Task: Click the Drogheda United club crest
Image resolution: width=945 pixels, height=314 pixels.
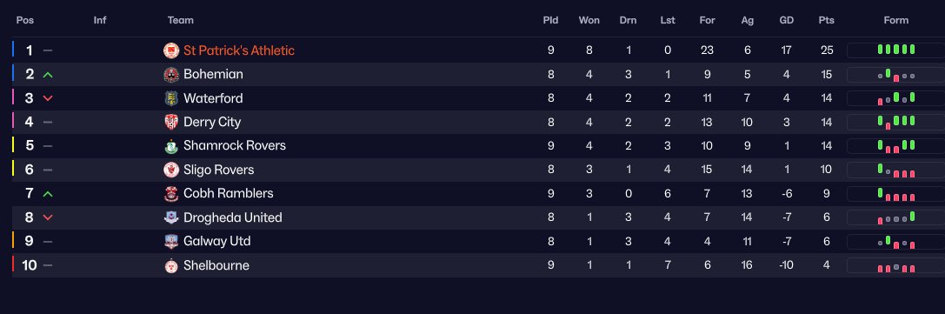Action: [x=172, y=217]
